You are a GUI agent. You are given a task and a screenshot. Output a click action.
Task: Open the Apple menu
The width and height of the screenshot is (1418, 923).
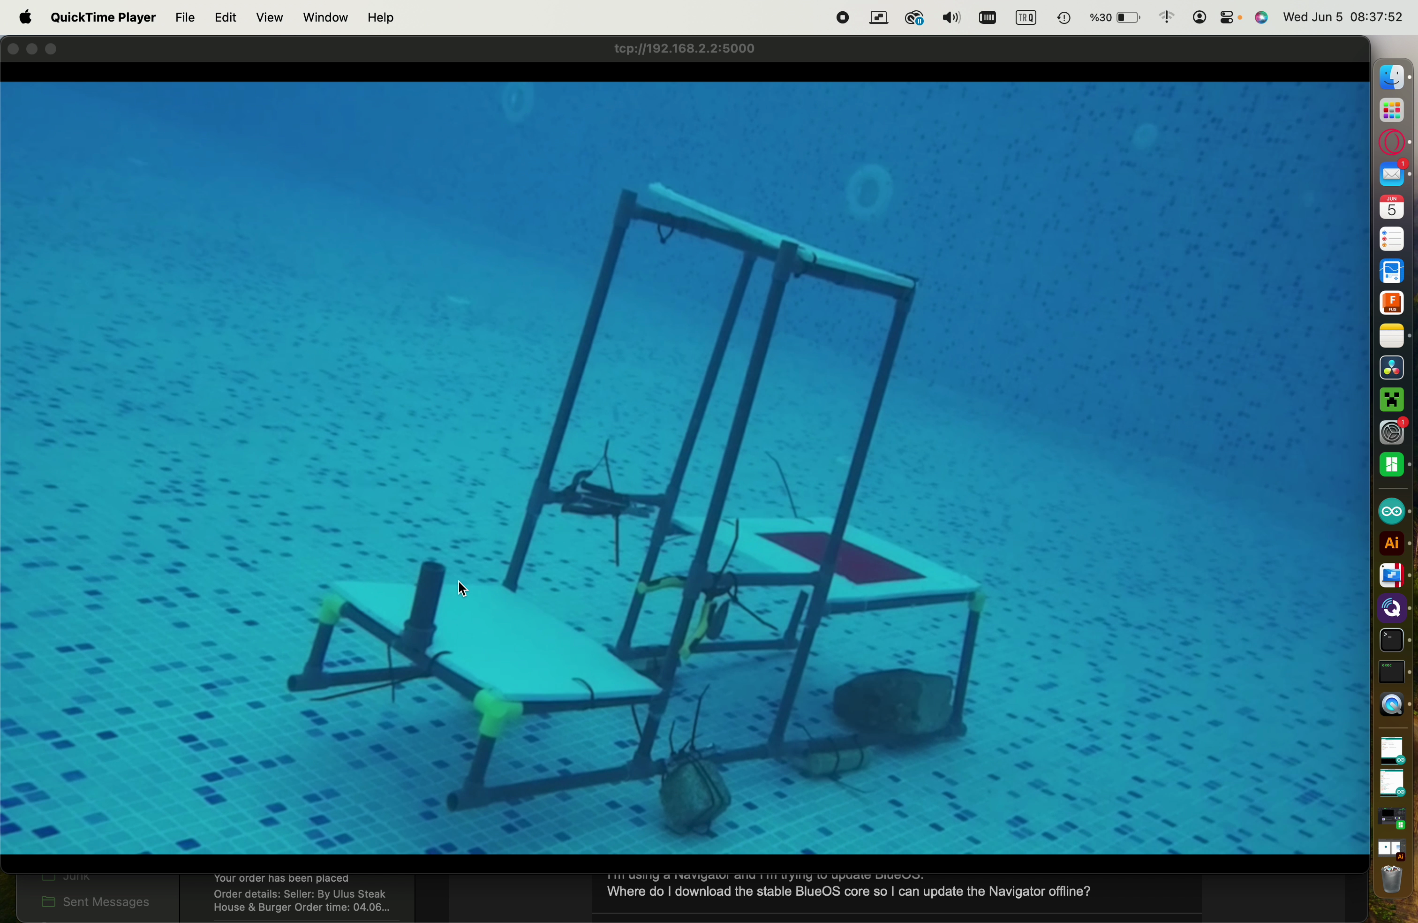click(x=25, y=17)
